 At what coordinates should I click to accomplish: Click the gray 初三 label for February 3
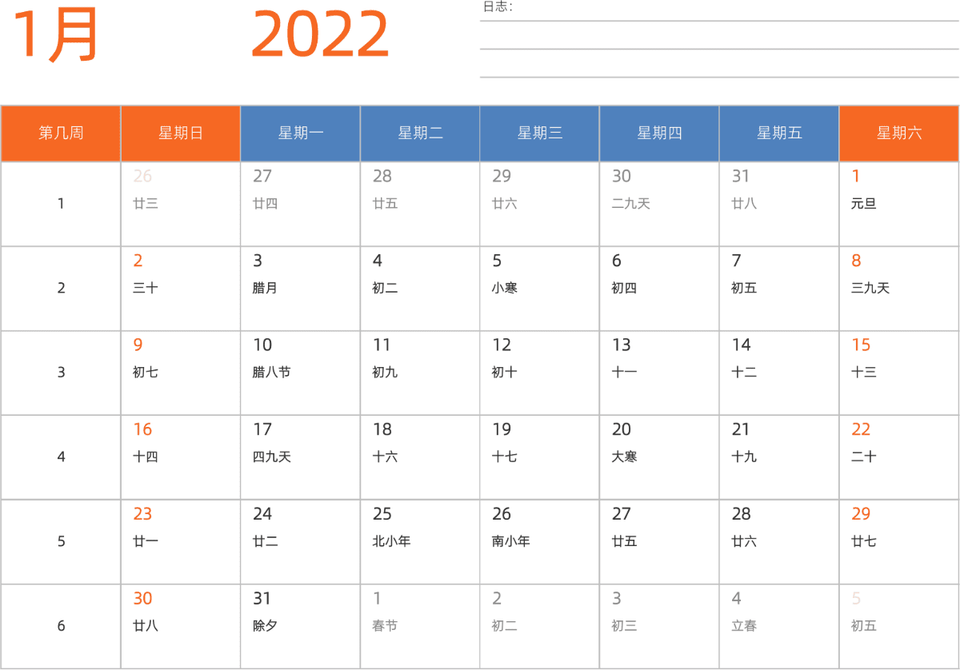(625, 626)
